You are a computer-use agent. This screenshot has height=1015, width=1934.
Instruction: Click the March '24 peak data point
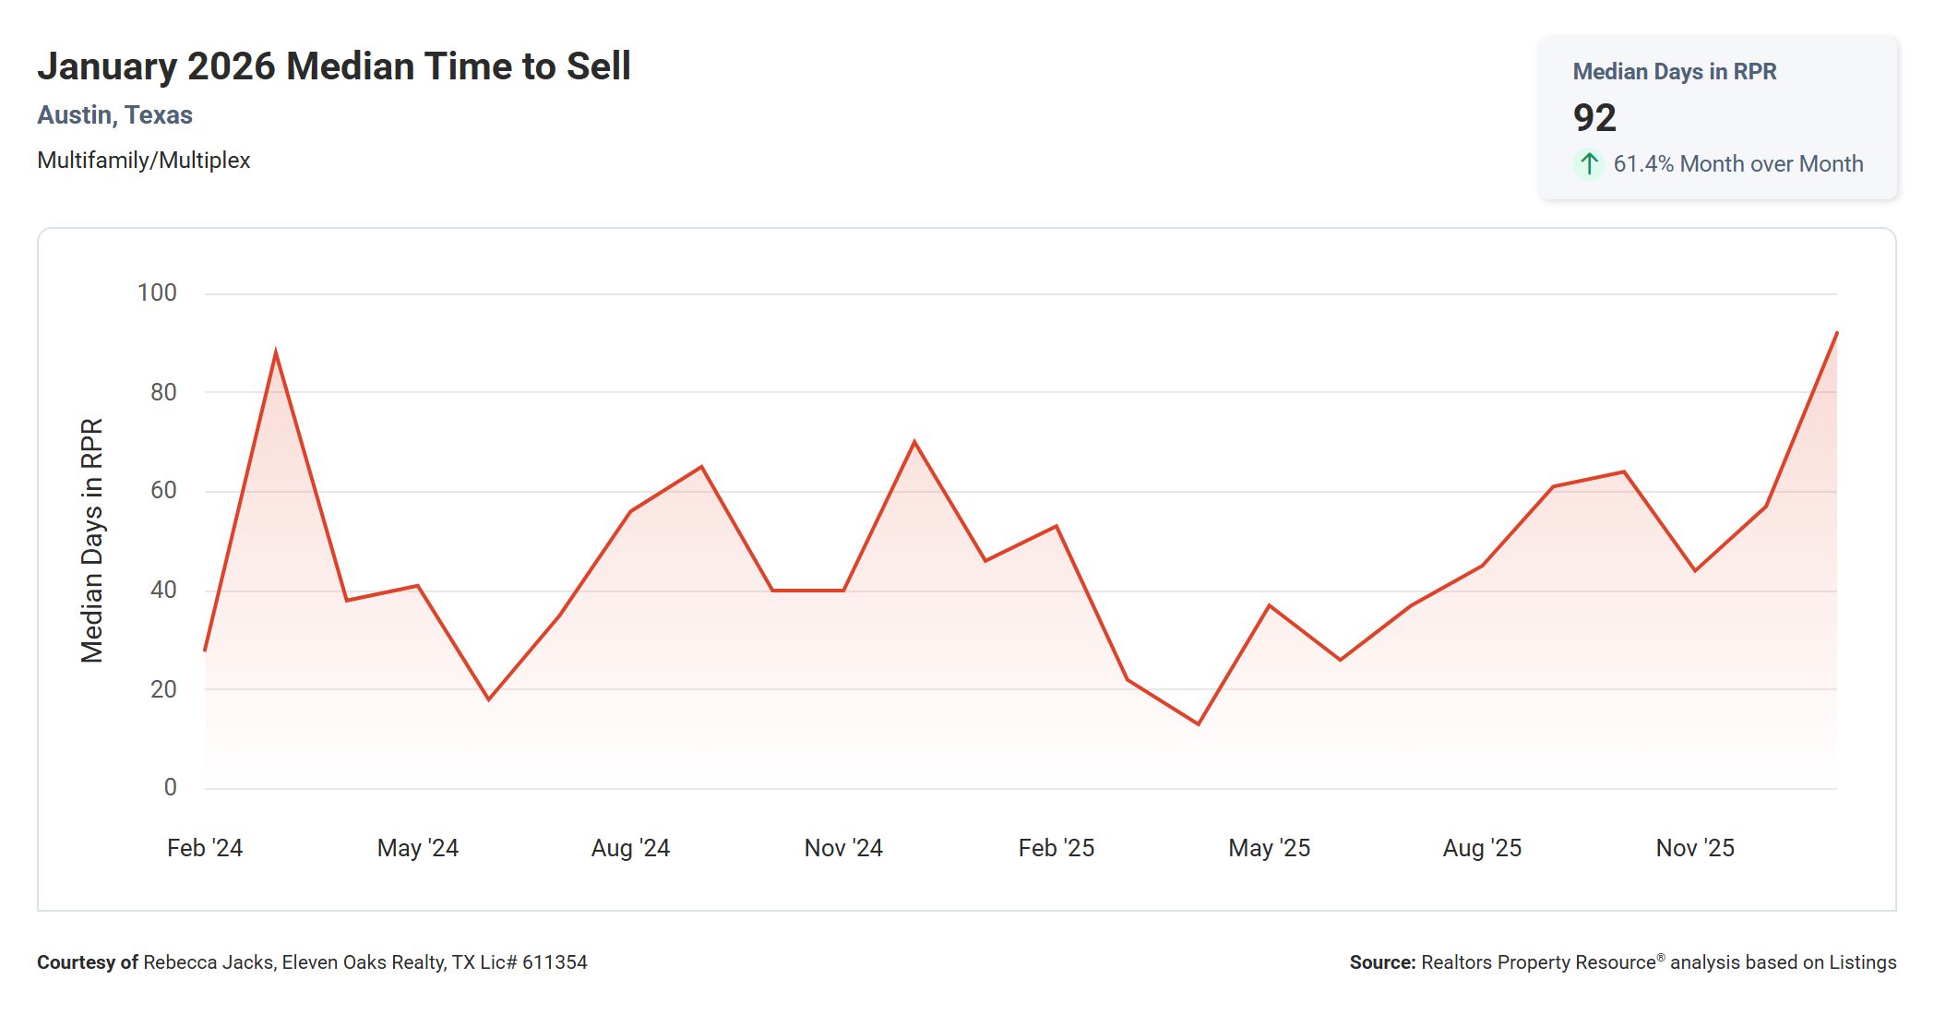click(276, 352)
